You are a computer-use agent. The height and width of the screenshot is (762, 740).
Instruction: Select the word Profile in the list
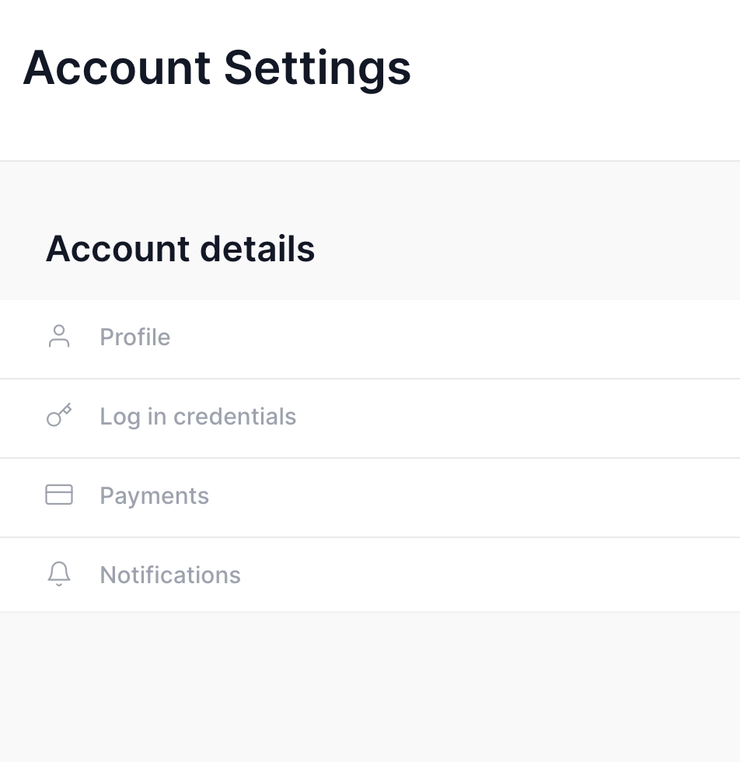(x=134, y=337)
